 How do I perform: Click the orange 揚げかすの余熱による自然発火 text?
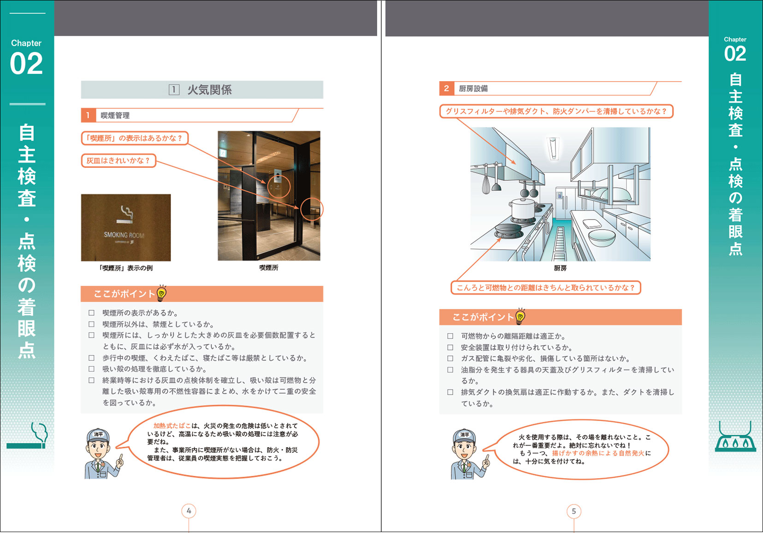click(598, 453)
